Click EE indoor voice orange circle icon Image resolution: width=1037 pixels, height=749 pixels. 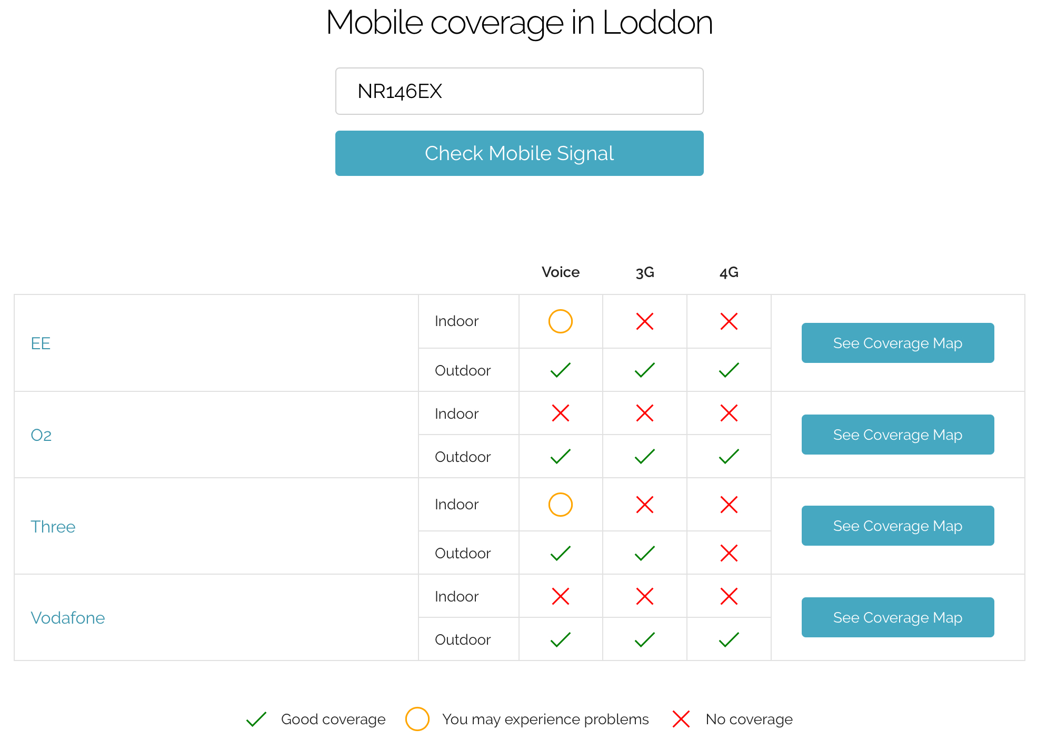[x=561, y=321]
